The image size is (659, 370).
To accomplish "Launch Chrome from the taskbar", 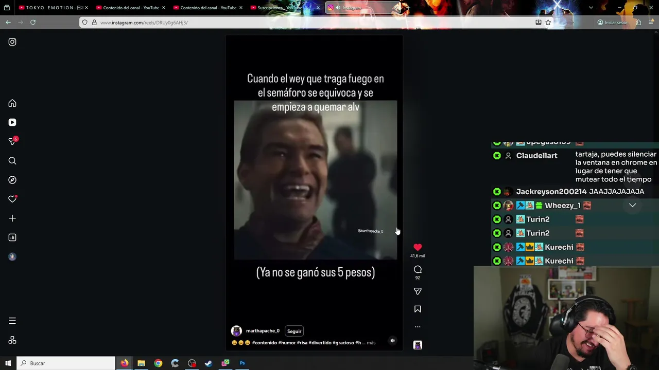I will [158, 363].
